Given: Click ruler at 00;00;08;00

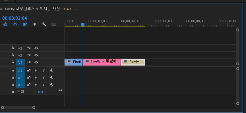Looking at the screenshot, I should 195,21.
